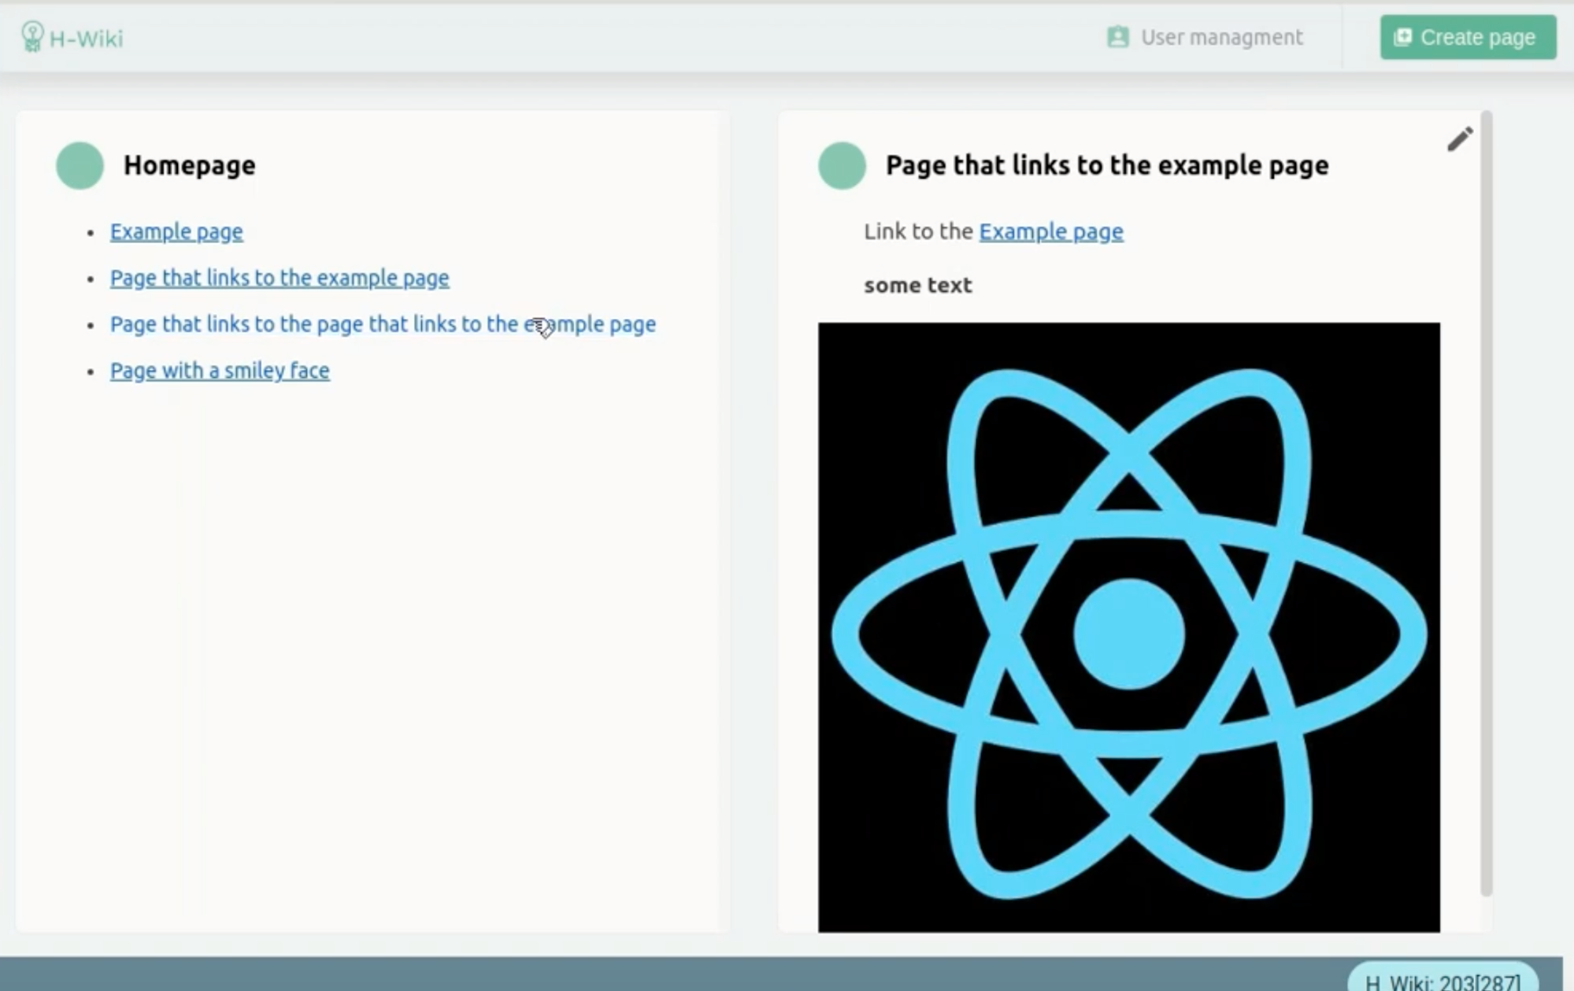Image resolution: width=1574 pixels, height=991 pixels.
Task: Click the H-Wiki lightbulb logo icon
Action: pyautogui.click(x=32, y=36)
